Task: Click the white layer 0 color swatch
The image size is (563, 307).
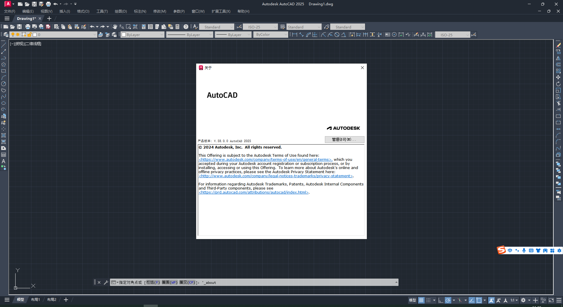Action: [x=35, y=35]
